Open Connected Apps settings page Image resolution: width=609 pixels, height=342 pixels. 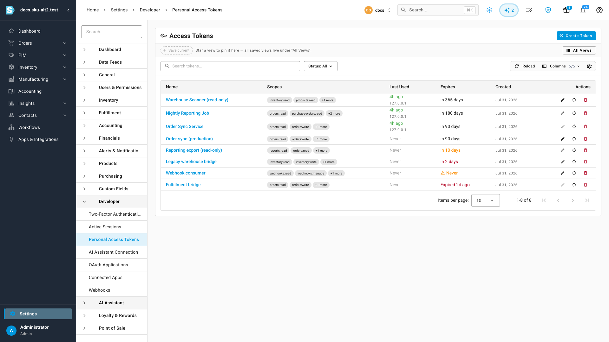[112, 277]
